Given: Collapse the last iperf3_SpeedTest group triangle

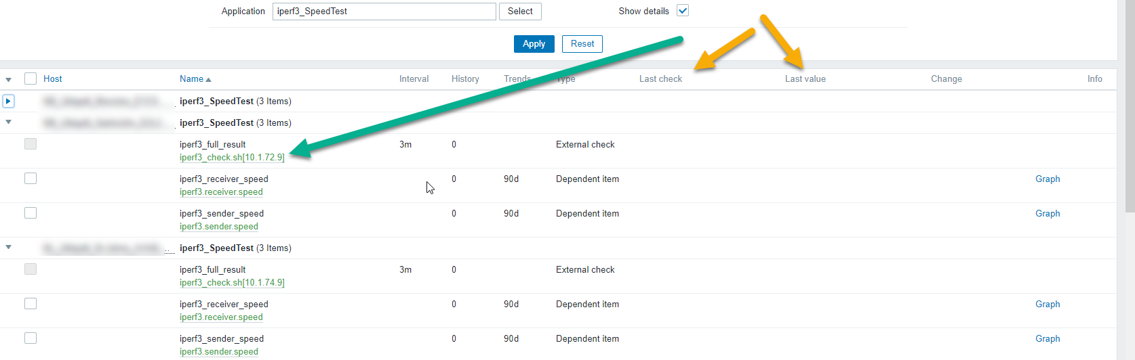Looking at the screenshot, I should (x=8, y=248).
